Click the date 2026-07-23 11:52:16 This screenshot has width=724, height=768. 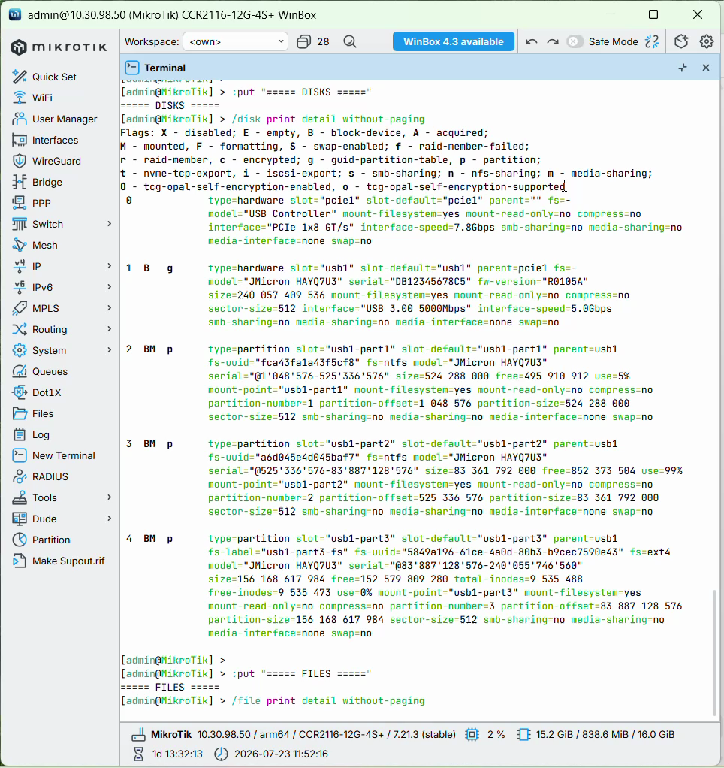point(281,754)
